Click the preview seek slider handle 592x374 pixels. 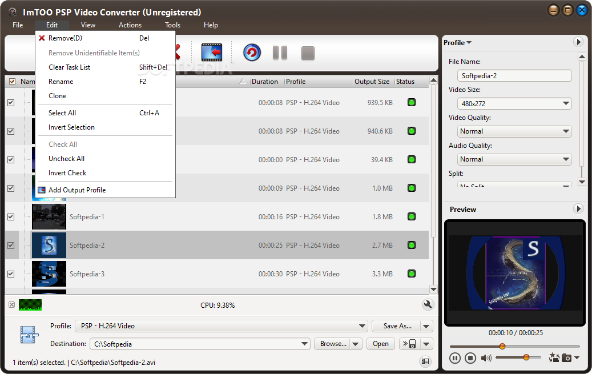click(x=502, y=346)
